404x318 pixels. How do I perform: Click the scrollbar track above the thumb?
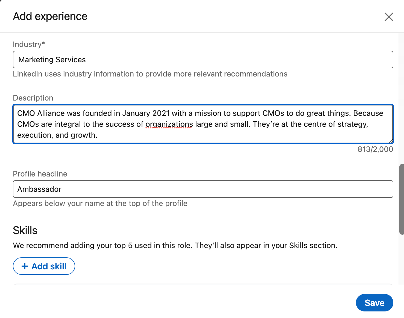(402, 98)
